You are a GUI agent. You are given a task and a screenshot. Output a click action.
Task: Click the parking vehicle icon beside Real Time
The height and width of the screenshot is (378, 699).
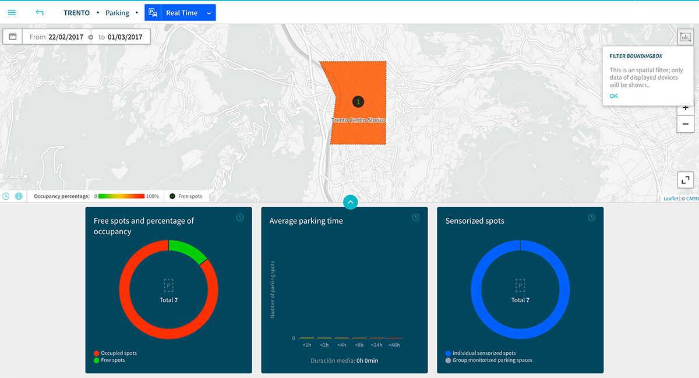pyautogui.click(x=152, y=12)
